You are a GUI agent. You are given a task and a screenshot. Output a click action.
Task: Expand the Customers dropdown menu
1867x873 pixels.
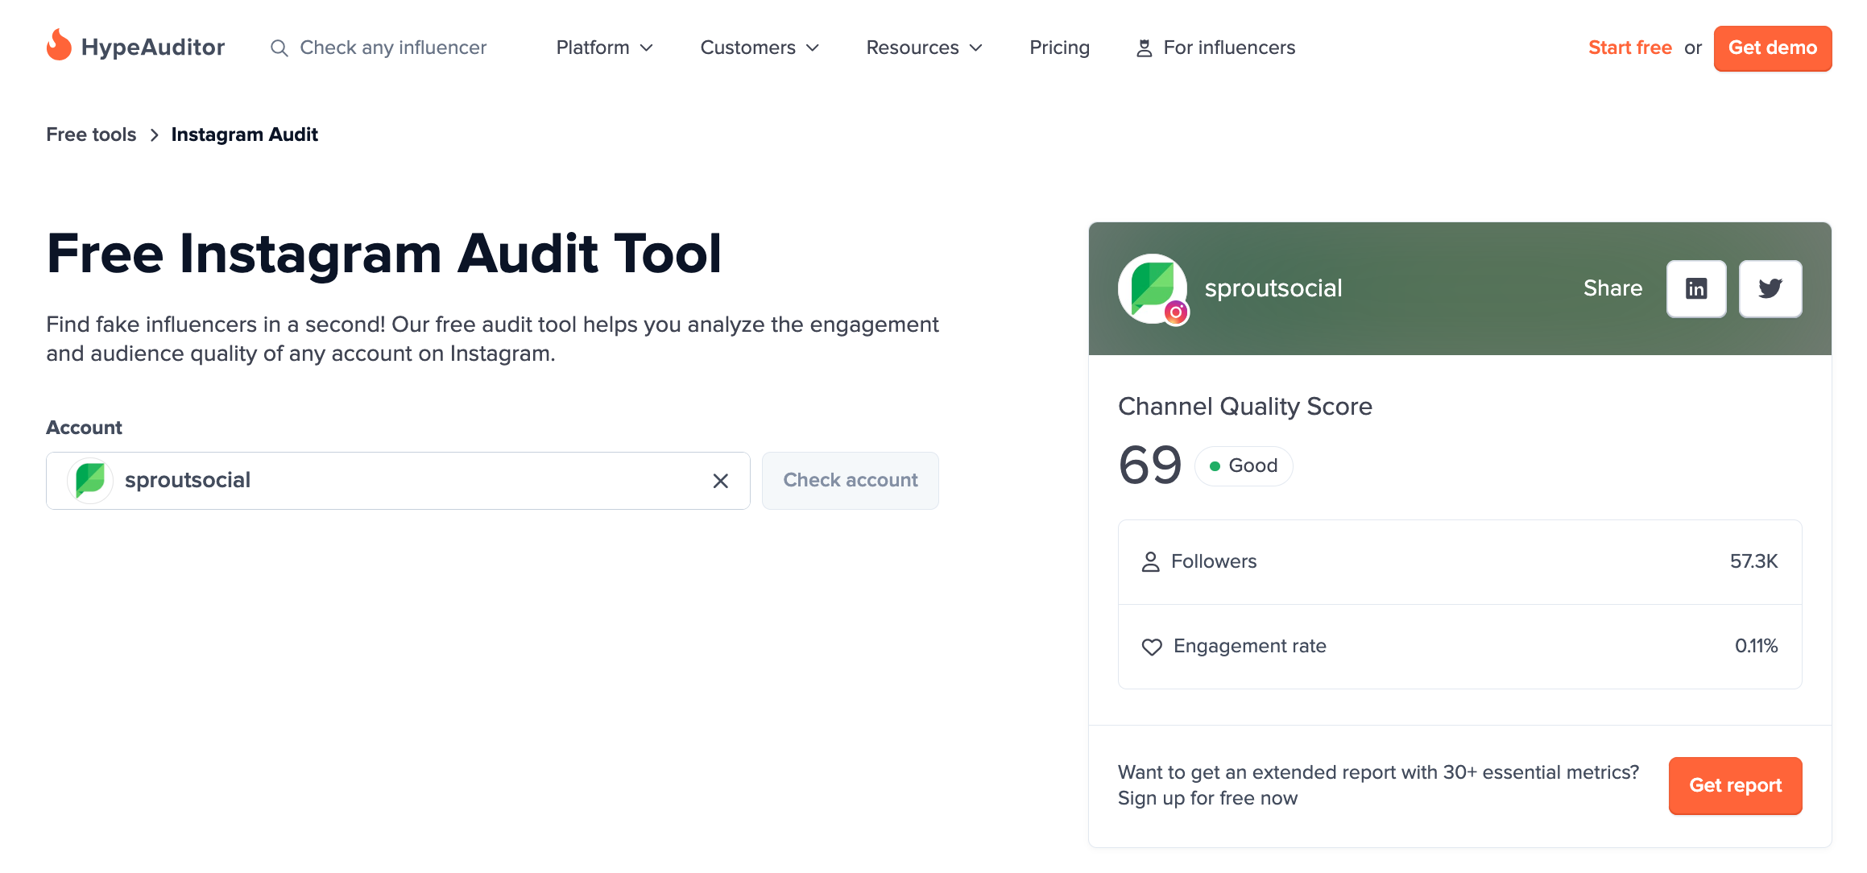click(x=760, y=48)
